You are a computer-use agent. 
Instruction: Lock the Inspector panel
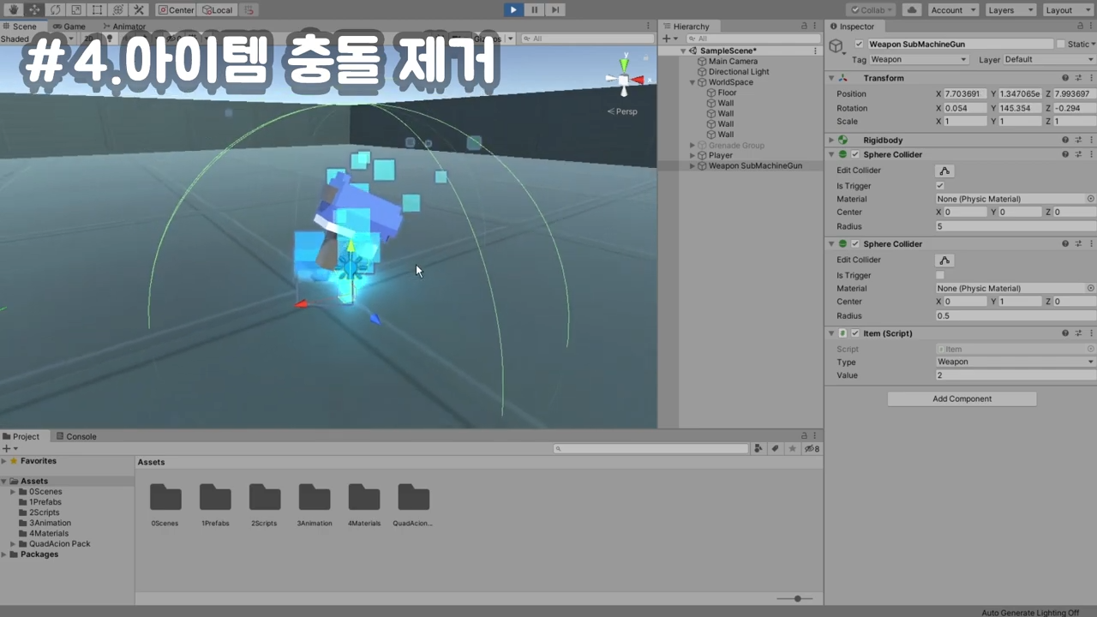1079,27
